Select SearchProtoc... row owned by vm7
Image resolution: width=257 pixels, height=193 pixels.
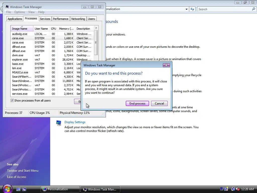coord(46,85)
